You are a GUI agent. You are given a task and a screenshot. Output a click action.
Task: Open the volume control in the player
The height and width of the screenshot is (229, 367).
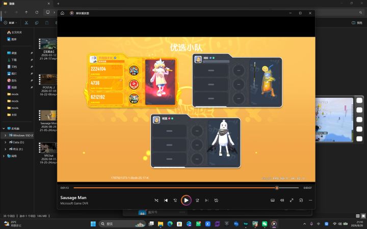[282, 201]
